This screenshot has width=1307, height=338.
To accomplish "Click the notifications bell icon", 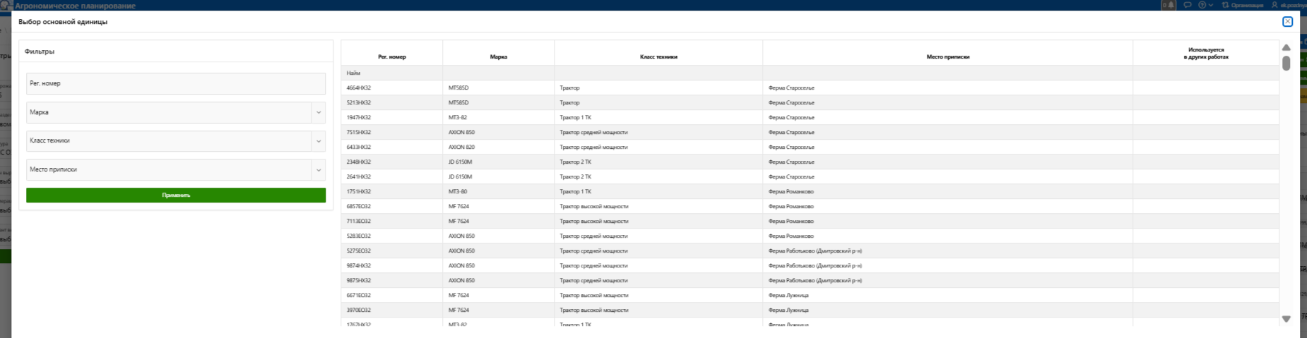I will [x=1169, y=5].
